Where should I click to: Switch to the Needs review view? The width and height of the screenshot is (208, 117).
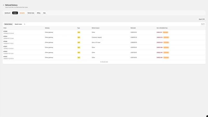18,24
